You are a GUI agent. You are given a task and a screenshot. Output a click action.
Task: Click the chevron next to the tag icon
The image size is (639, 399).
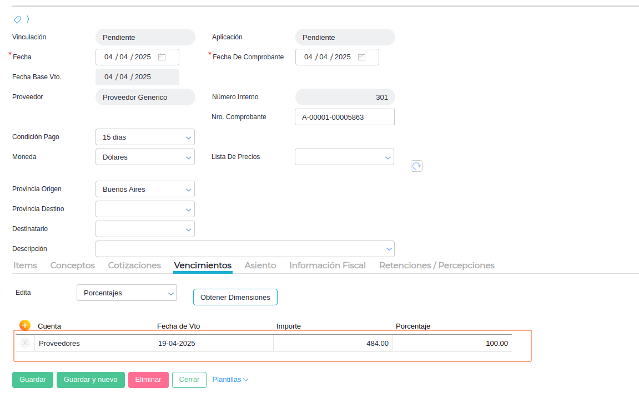[28, 19]
